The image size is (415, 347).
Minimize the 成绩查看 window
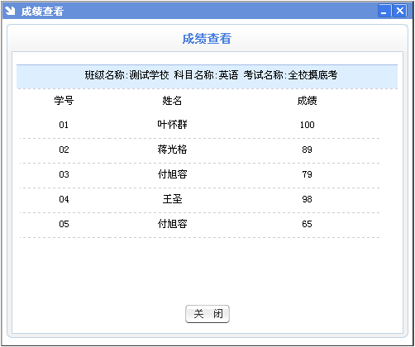[x=384, y=11]
